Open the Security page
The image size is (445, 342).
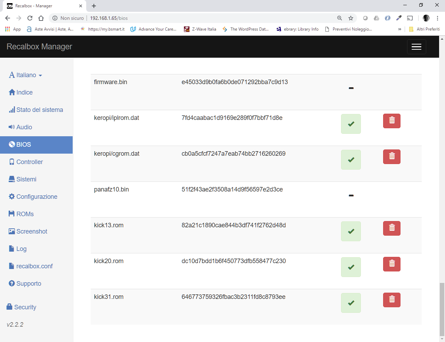[x=22, y=307]
